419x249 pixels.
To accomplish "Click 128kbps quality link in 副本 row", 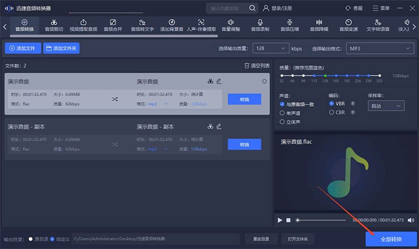I will pyautogui.click(x=199, y=149).
